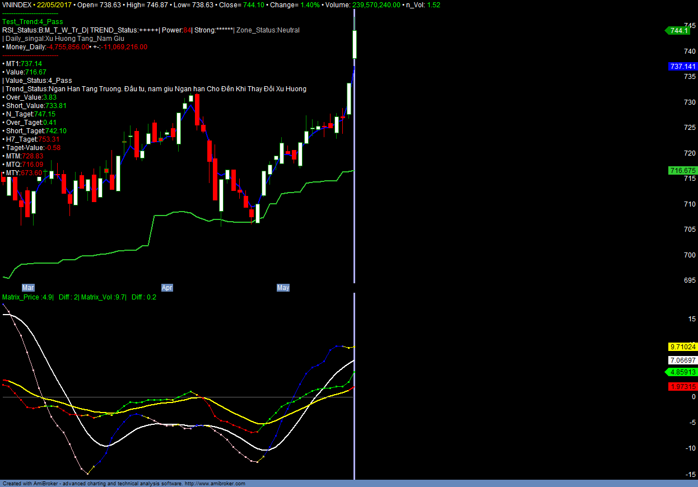Screen dimensions: 698x487
Task: Click the white 7.06697 indicator label
Action: point(682,360)
